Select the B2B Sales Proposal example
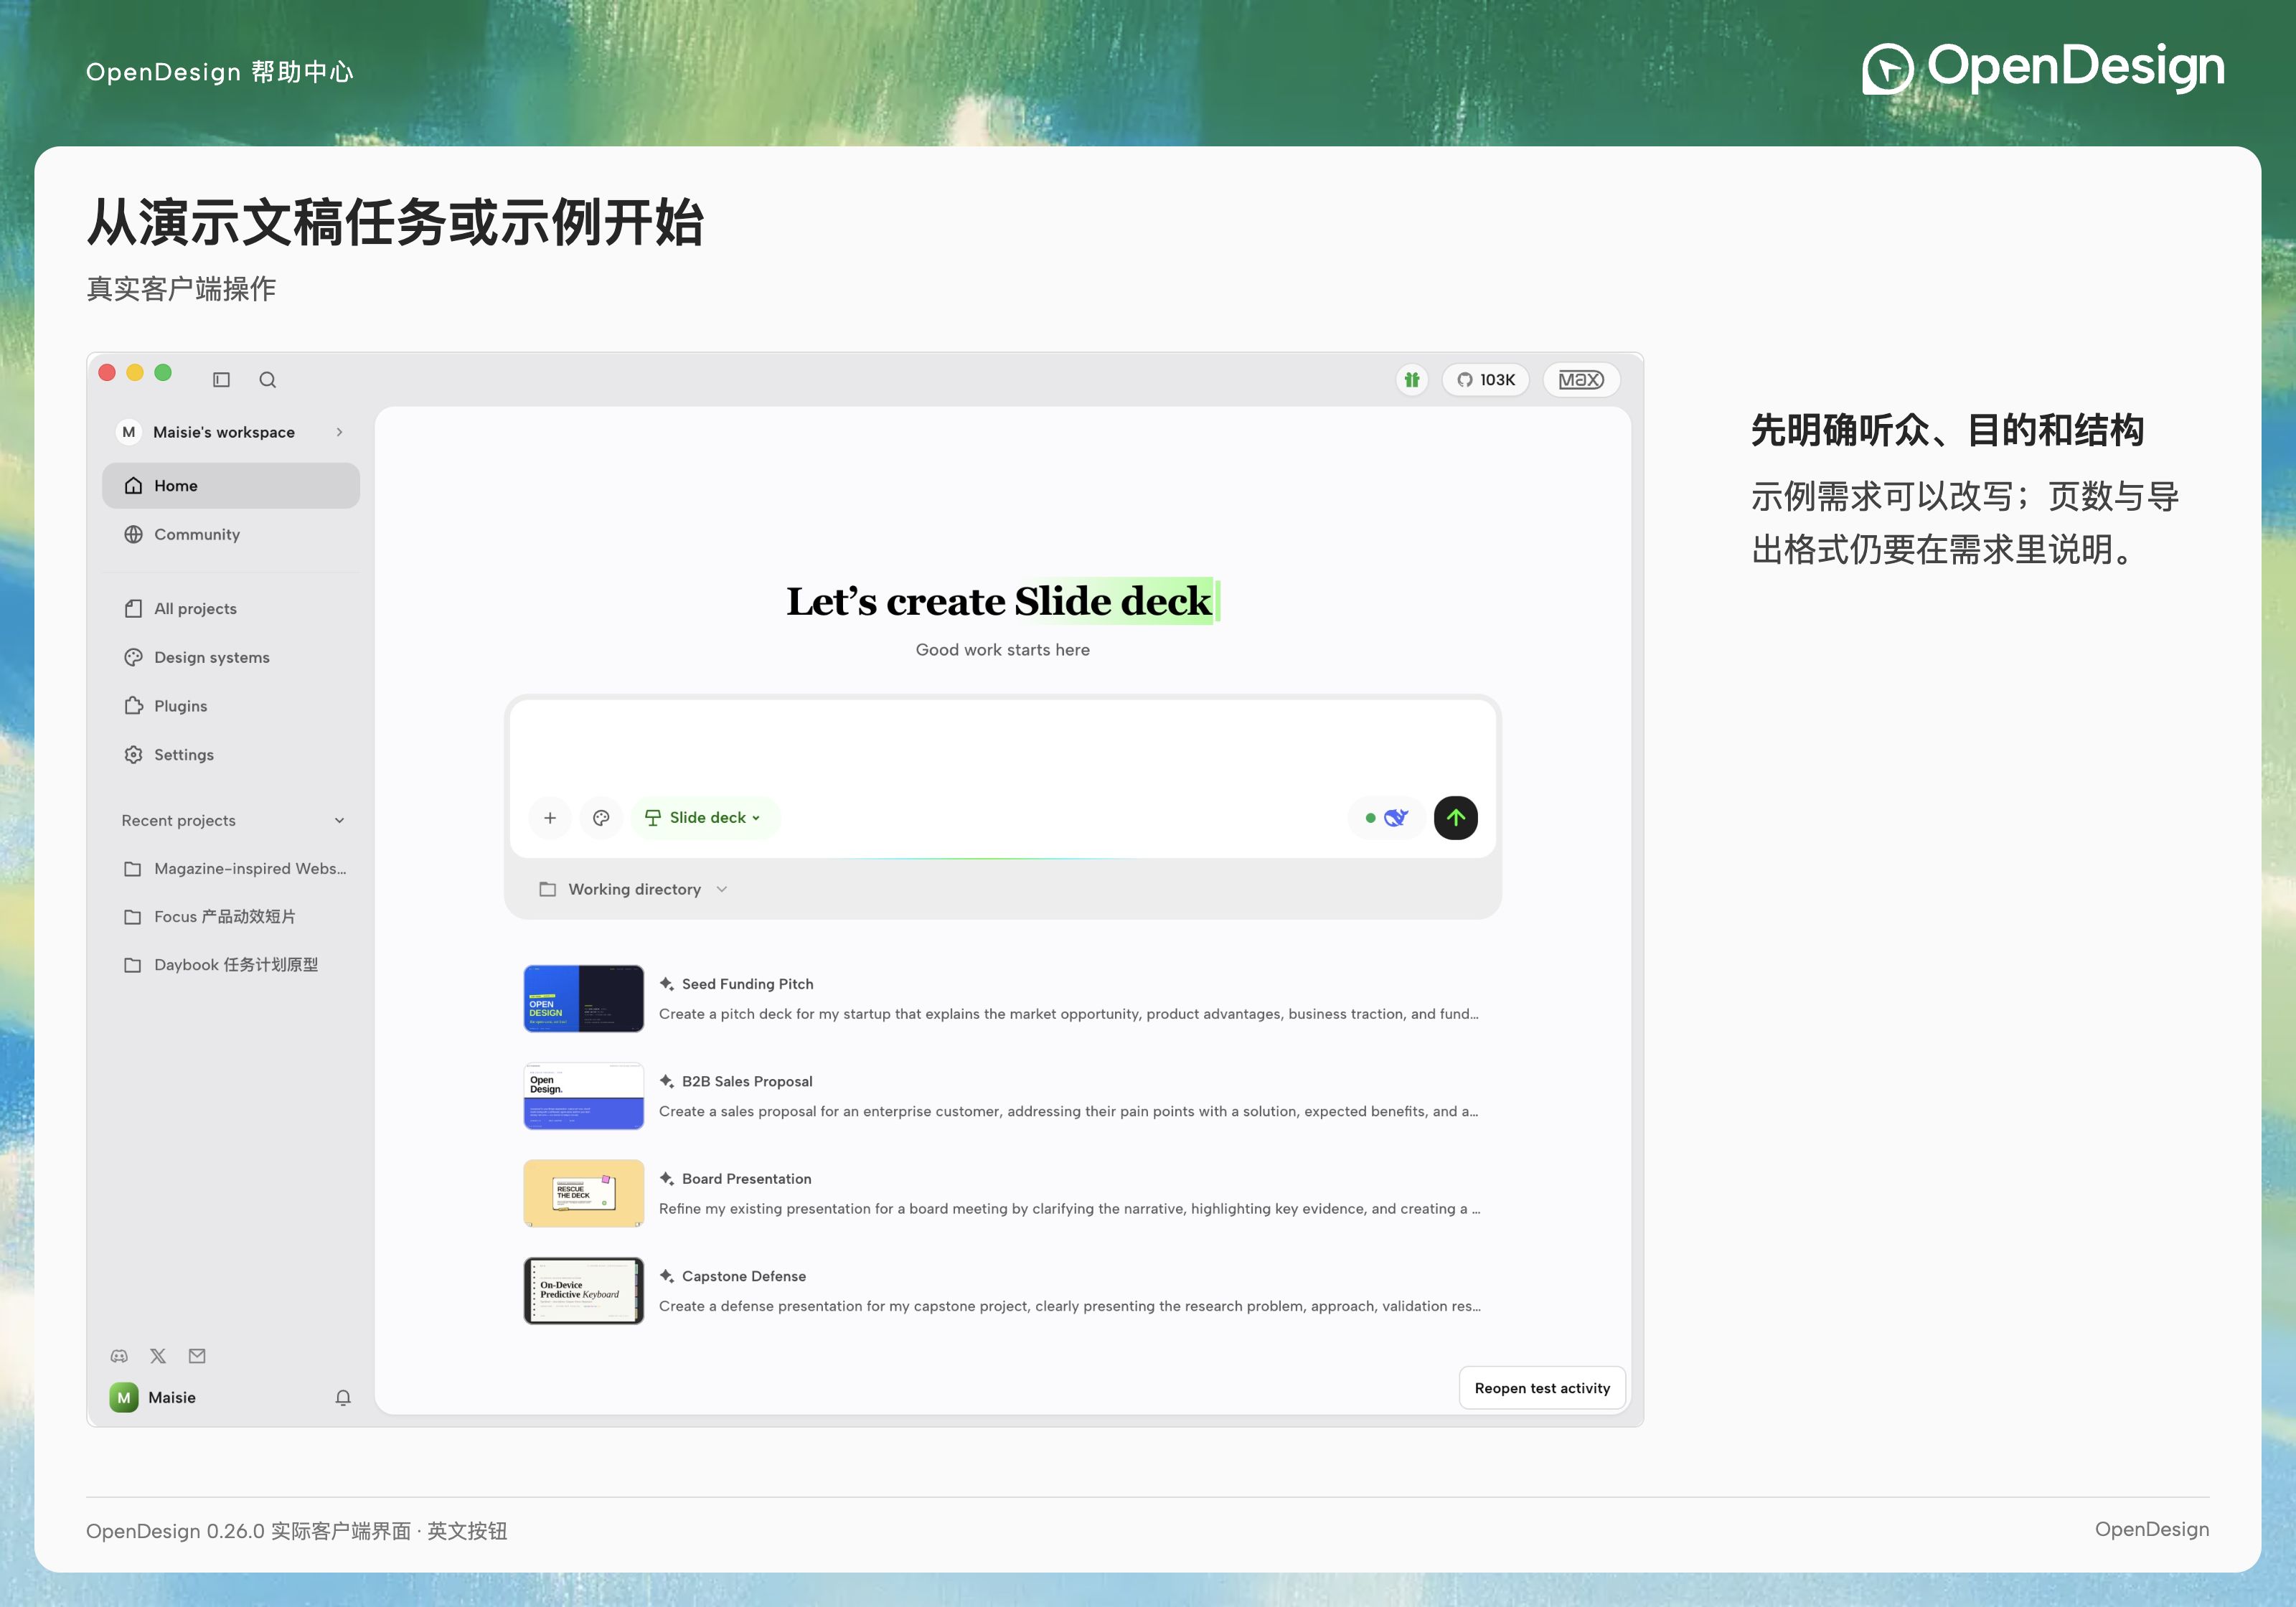Screen dimensions: 2296x1607 (x=1002, y=1096)
